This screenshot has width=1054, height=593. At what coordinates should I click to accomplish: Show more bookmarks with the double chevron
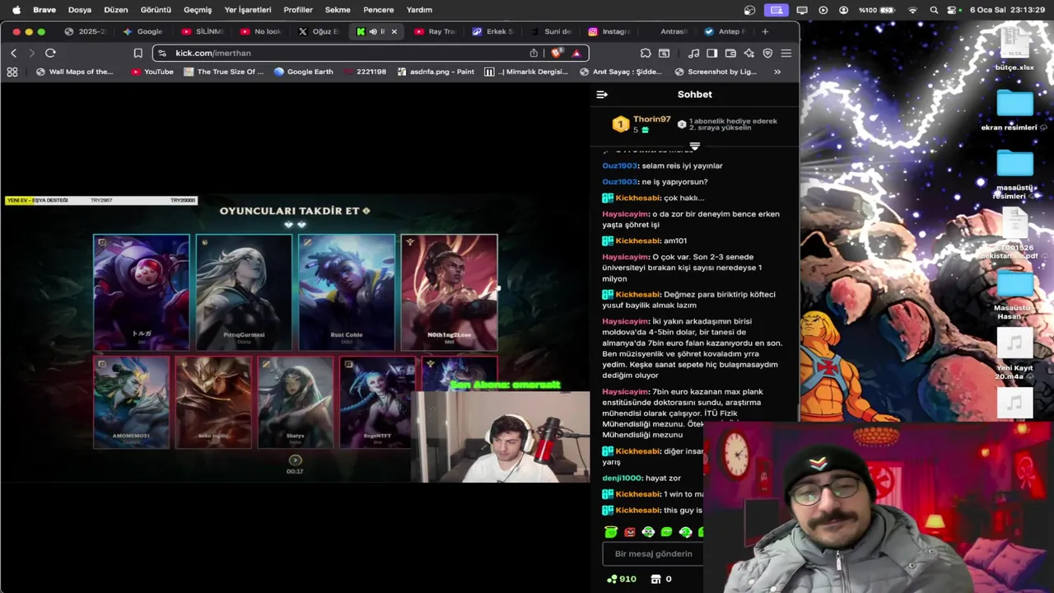pos(777,72)
